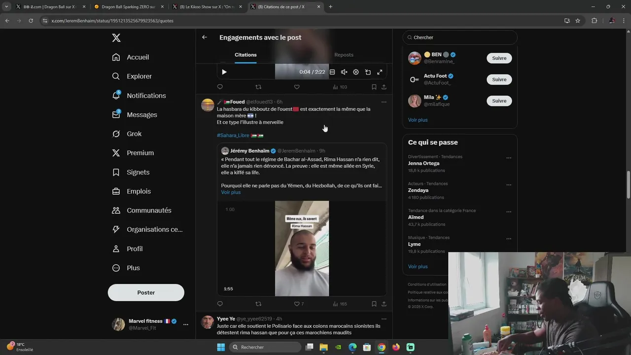Viewport: 631px width, 355px height.
Task: Click the Chercher search field
Action: (x=460, y=37)
